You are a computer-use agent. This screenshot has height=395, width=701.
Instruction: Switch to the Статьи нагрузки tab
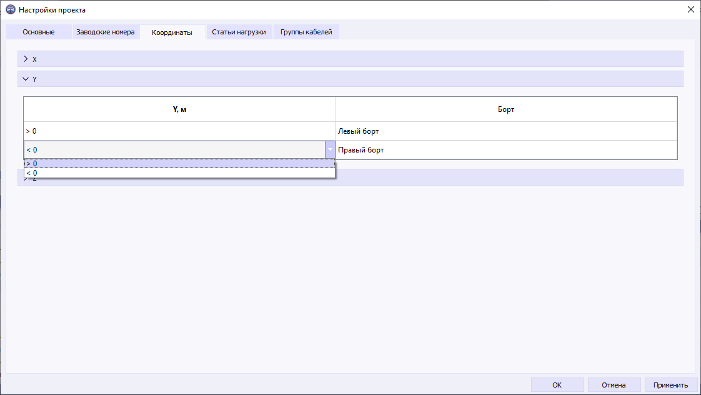pos(239,31)
